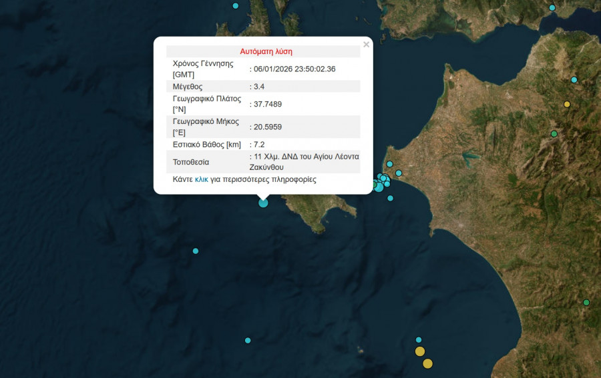Open the 'κλικ' link for more information
Viewport: 601px width, 378px height.
[x=201, y=179]
